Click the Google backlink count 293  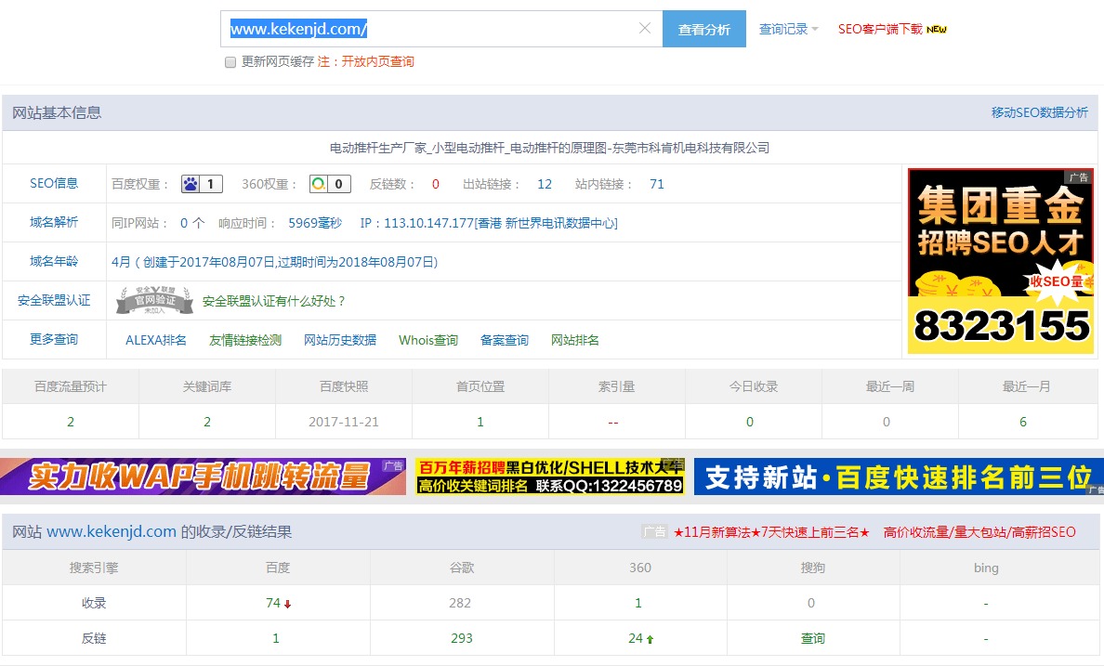click(462, 638)
